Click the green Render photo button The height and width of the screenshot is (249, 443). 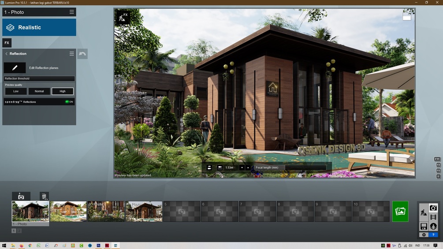[400, 211]
